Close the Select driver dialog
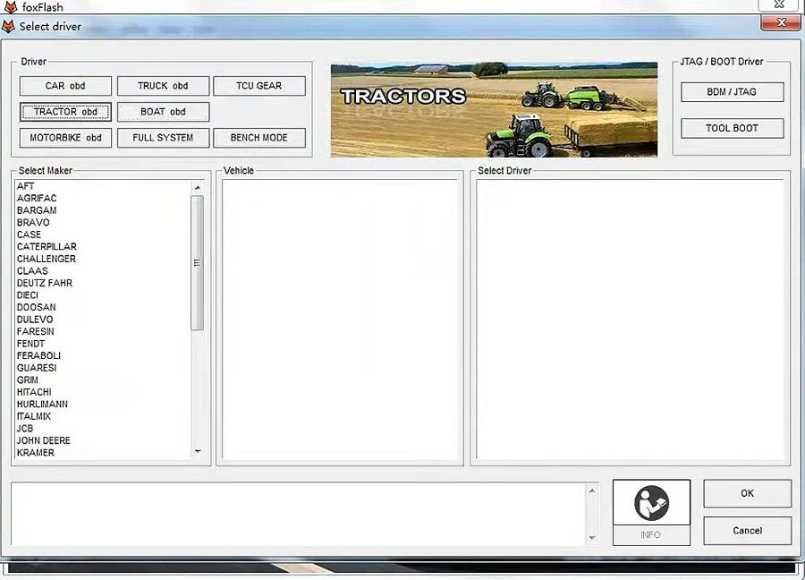805x580 pixels. (780, 22)
